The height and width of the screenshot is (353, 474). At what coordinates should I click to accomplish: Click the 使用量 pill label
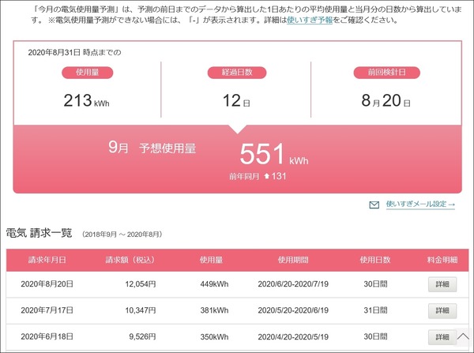tap(88, 73)
